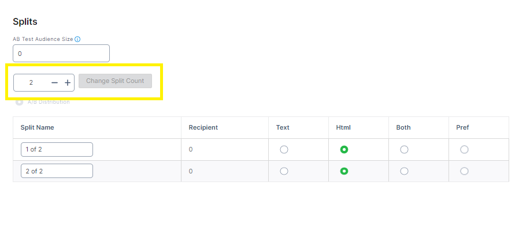This screenshot has height=227, width=530.
Task: Focus the AB Test Audience Size field
Action: point(61,53)
